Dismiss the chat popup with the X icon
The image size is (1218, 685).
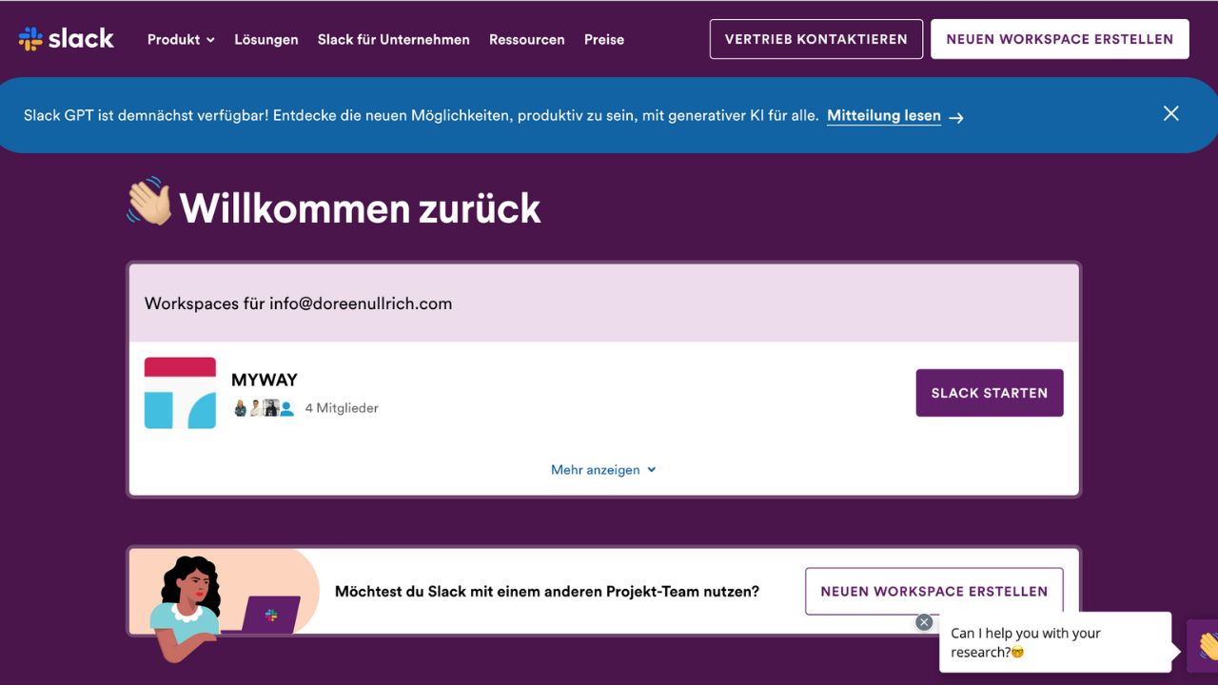click(923, 621)
